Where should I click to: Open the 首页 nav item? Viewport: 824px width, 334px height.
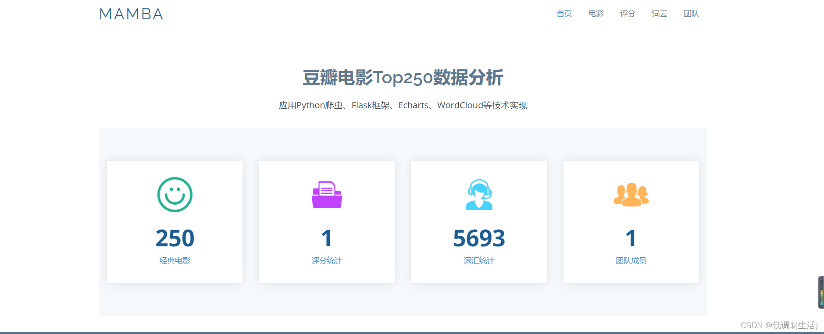[564, 14]
